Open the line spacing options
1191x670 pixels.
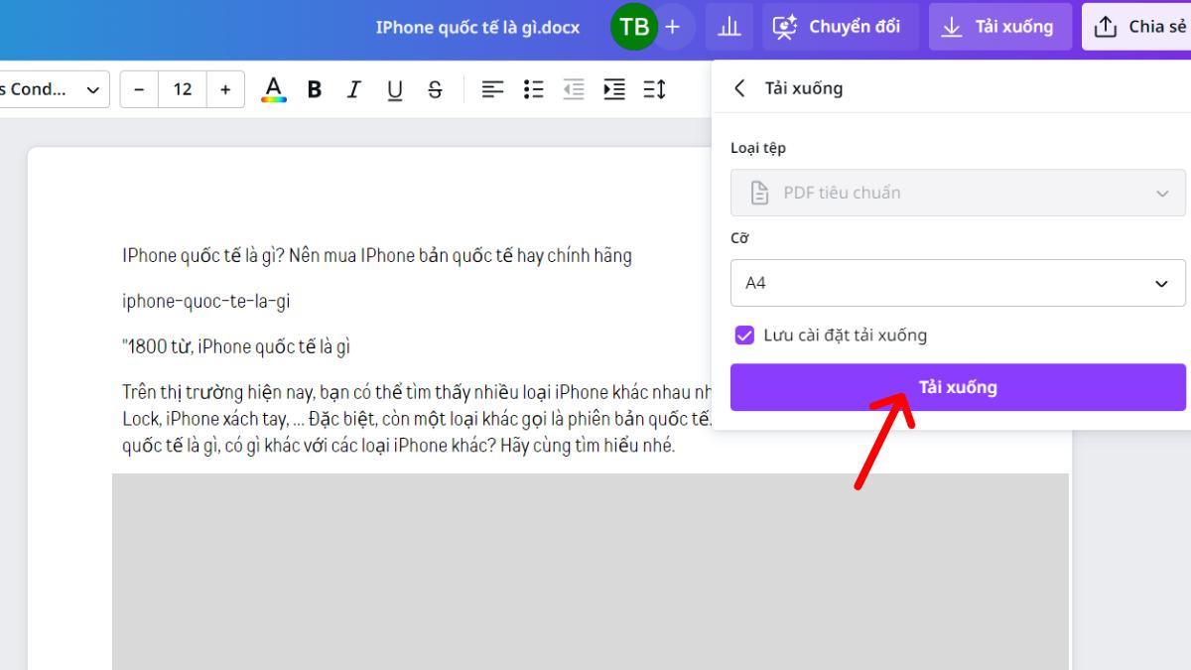point(654,89)
